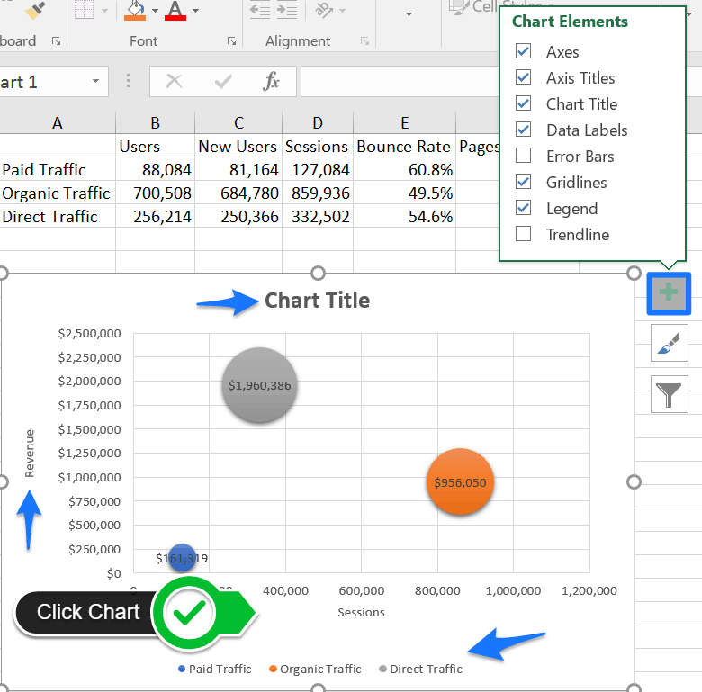Select column D header
Screen dimensions: 702x692
(x=318, y=122)
